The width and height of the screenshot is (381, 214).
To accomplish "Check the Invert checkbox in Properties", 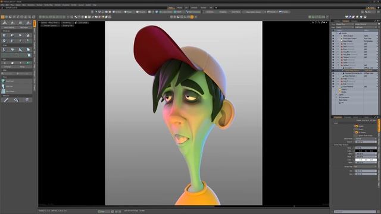I will pos(357,130).
